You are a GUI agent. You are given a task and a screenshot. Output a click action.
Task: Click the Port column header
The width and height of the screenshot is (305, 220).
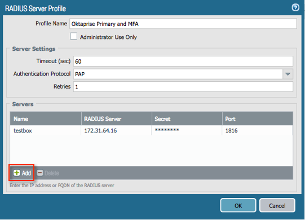(257, 119)
